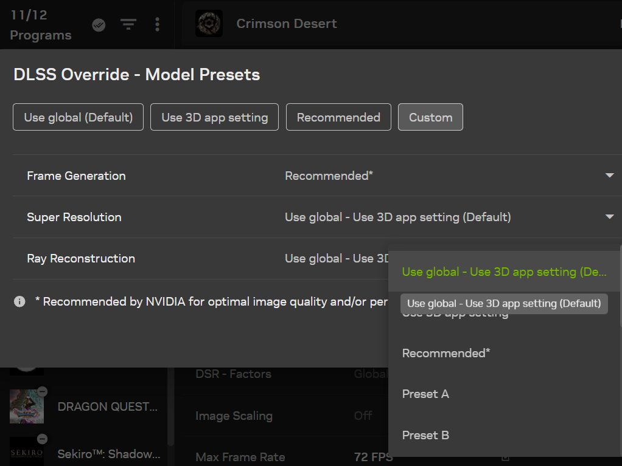Select the DRAGON QUEST cover thumbnail
This screenshot has height=466, width=622.
click(x=27, y=406)
